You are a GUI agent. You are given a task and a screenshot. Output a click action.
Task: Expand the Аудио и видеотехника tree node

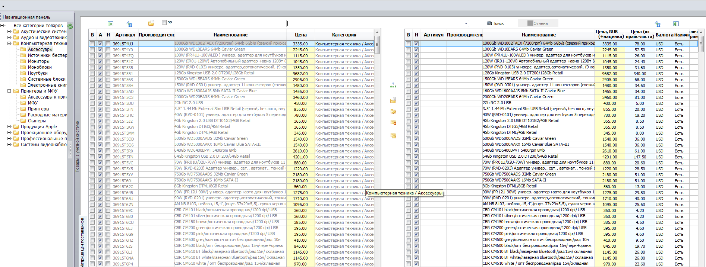click(x=9, y=38)
